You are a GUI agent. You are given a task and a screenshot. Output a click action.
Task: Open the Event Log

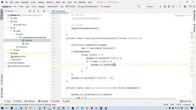pyautogui.click(x=186, y=101)
